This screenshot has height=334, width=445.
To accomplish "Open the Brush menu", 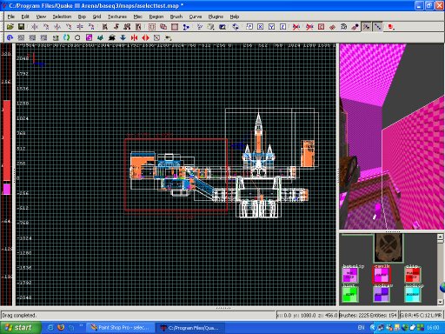I will pyautogui.click(x=176, y=17).
